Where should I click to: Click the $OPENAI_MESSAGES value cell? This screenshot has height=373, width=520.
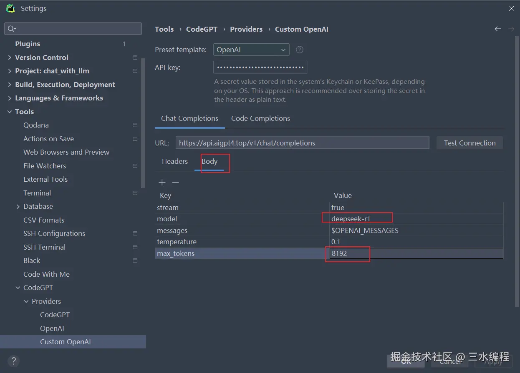pos(416,230)
